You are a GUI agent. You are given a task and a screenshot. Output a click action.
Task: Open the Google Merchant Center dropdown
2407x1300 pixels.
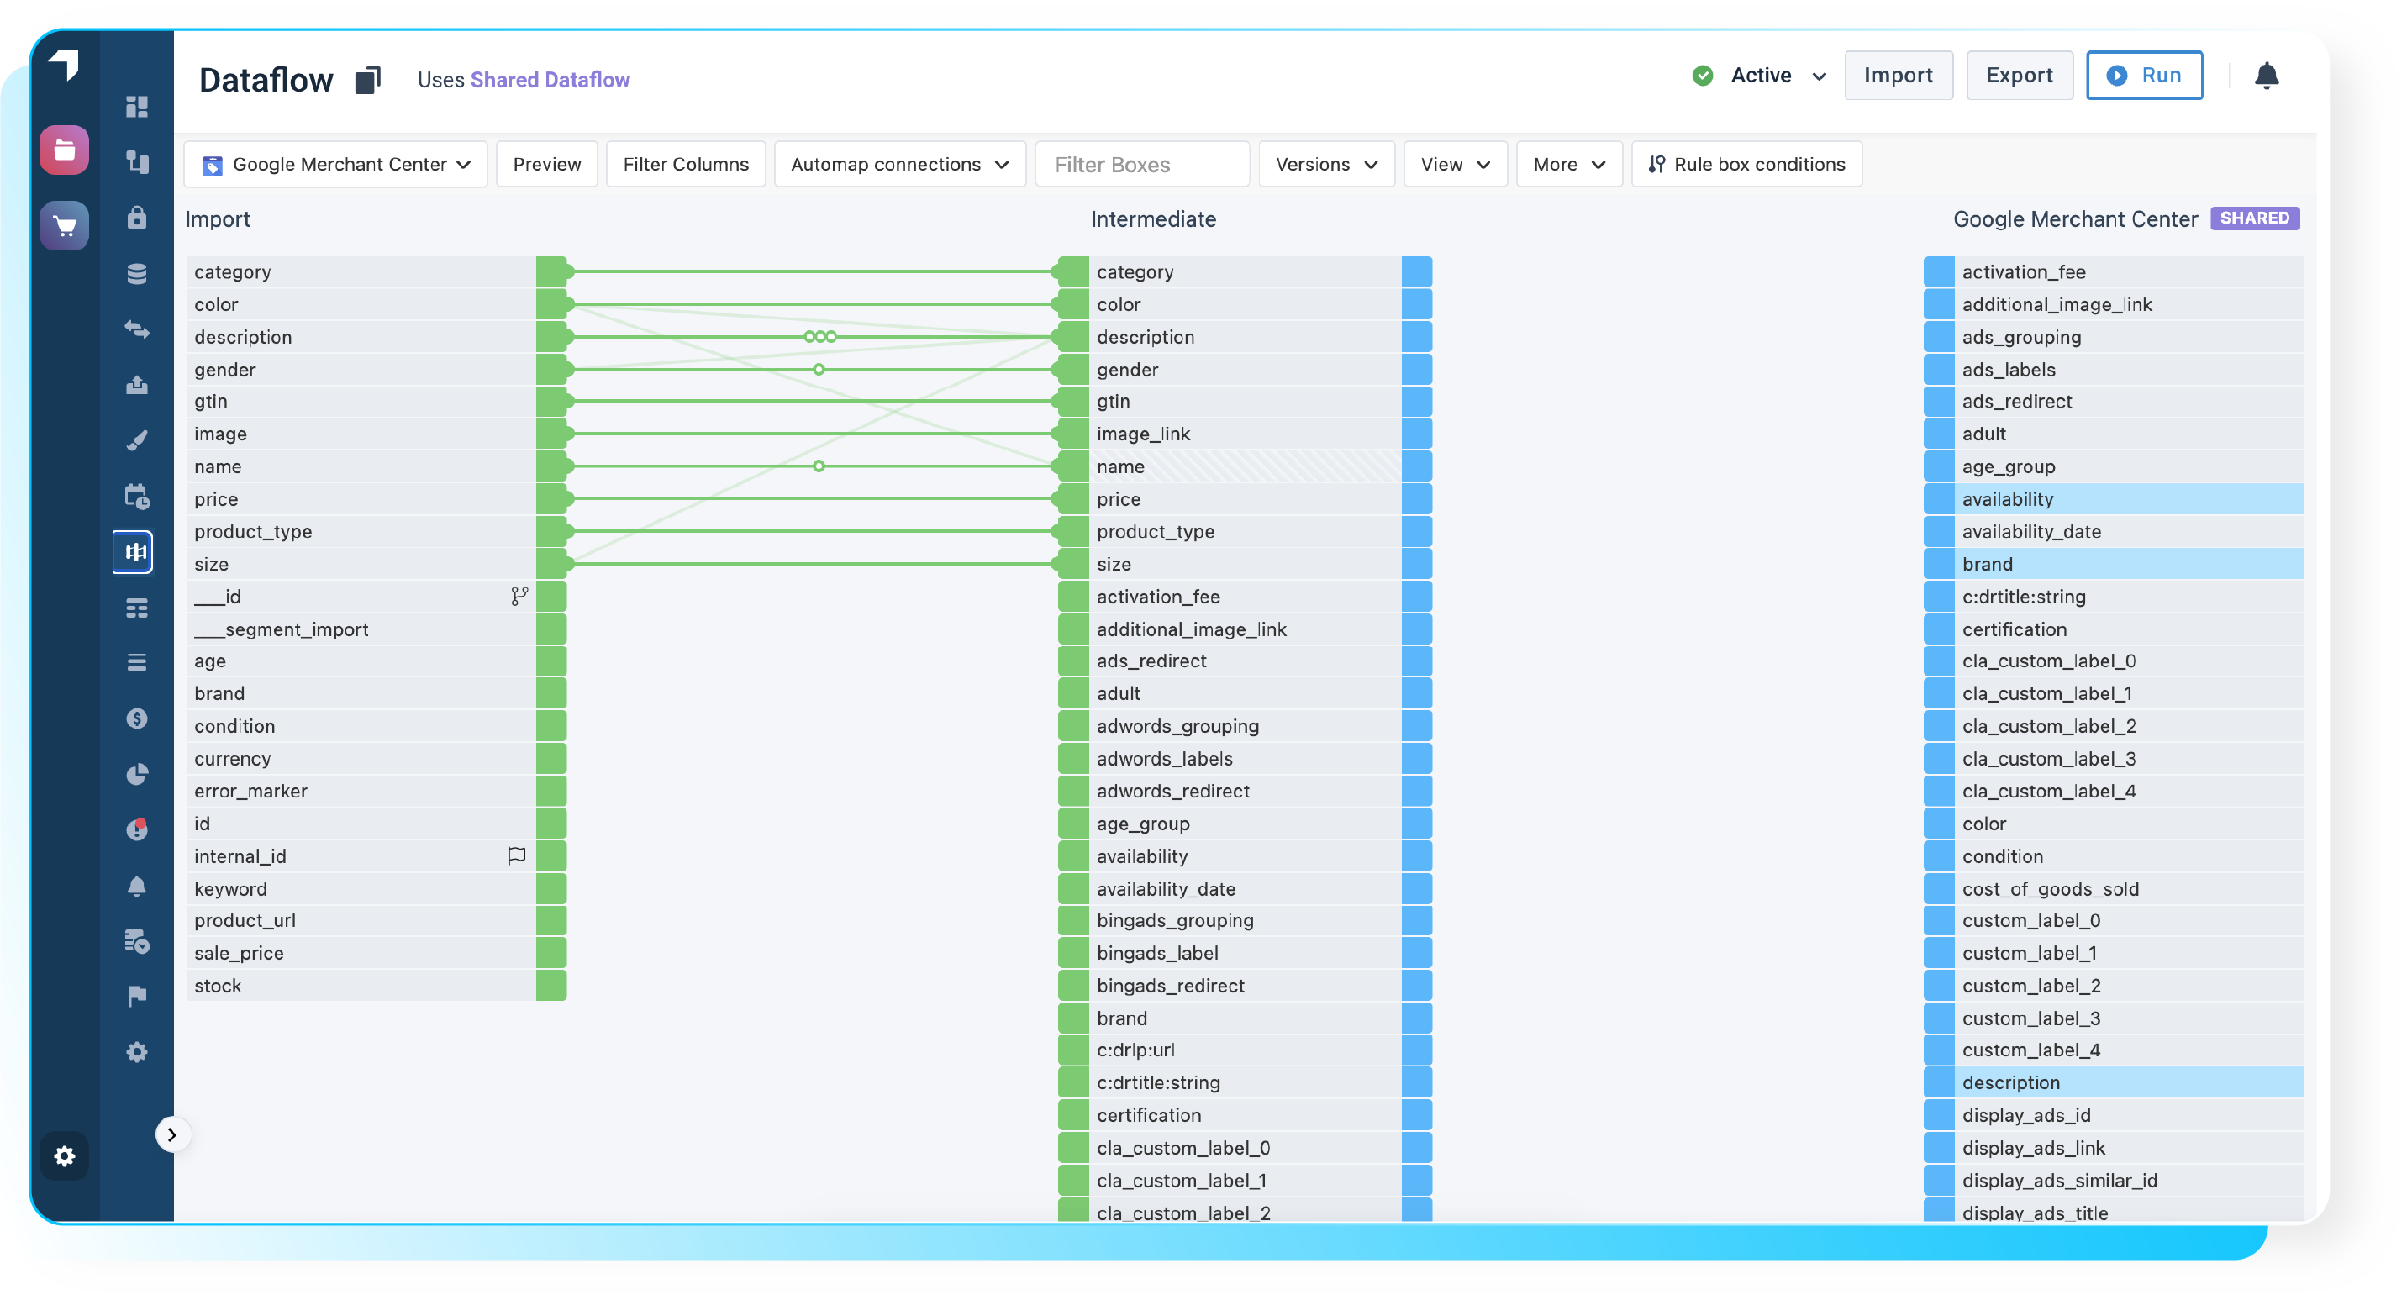click(336, 165)
